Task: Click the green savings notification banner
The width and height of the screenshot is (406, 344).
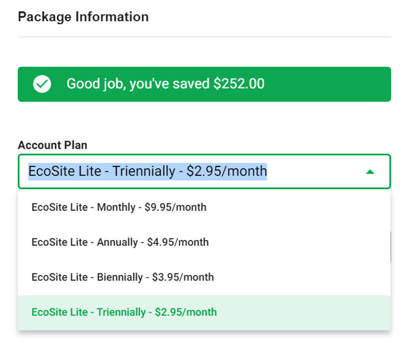Action: (204, 84)
